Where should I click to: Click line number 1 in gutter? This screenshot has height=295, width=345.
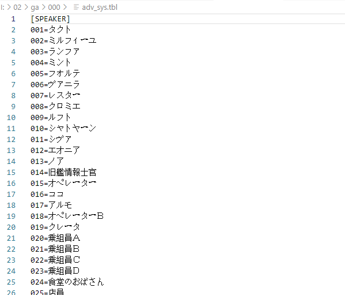pyautogui.click(x=13, y=19)
